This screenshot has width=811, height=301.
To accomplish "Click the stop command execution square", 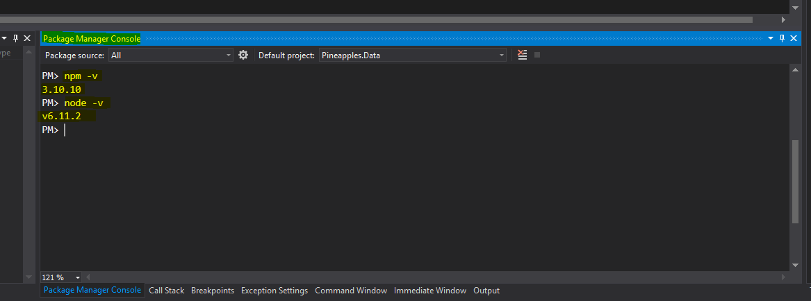I will pos(537,55).
